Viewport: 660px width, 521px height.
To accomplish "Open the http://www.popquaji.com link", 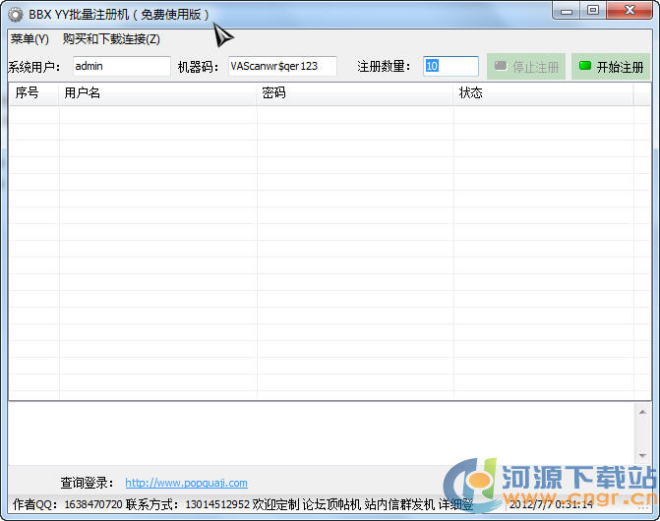I will click(186, 483).
